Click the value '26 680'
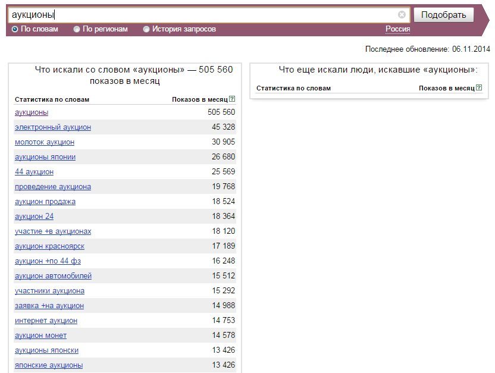495x373 pixels. pos(224,156)
